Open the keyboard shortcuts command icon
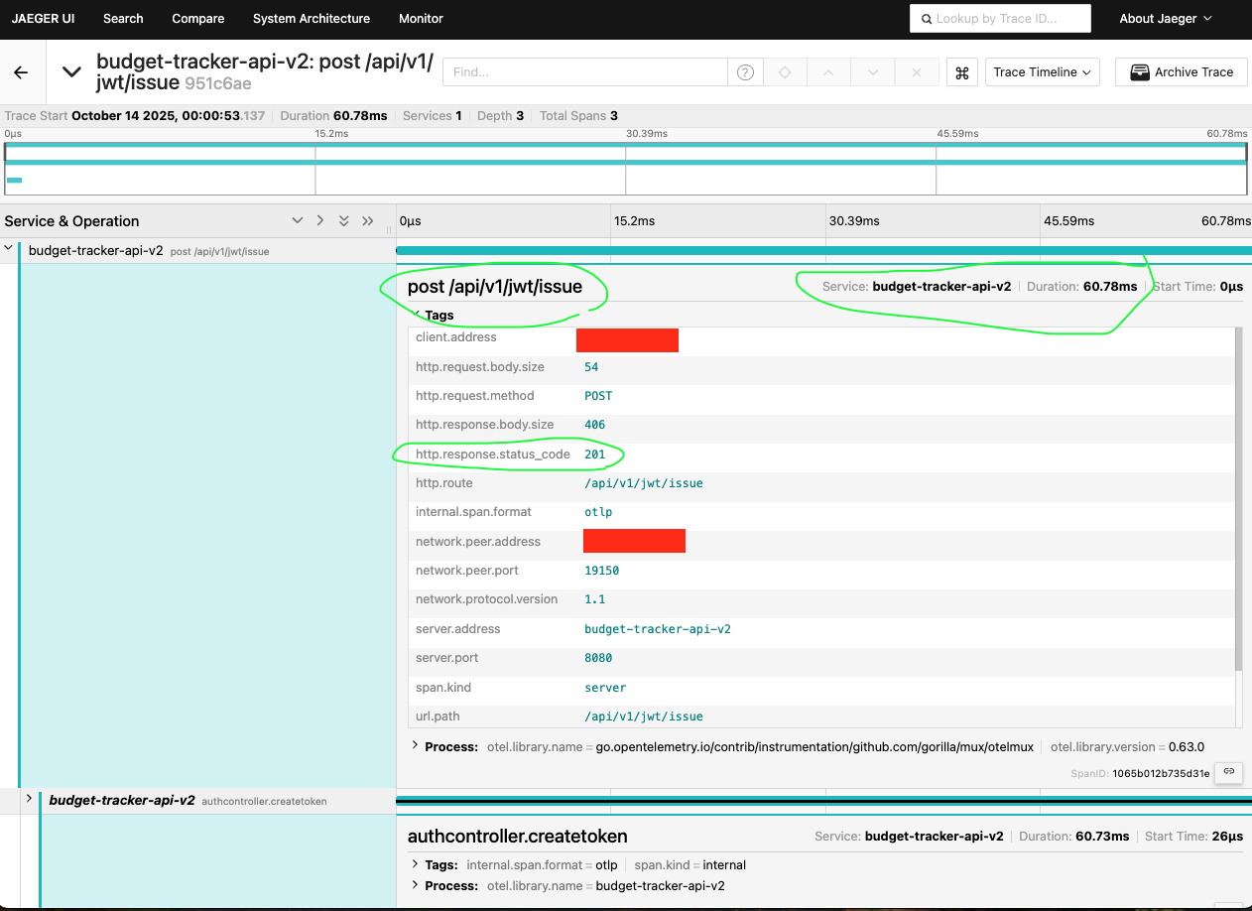 pos(960,72)
